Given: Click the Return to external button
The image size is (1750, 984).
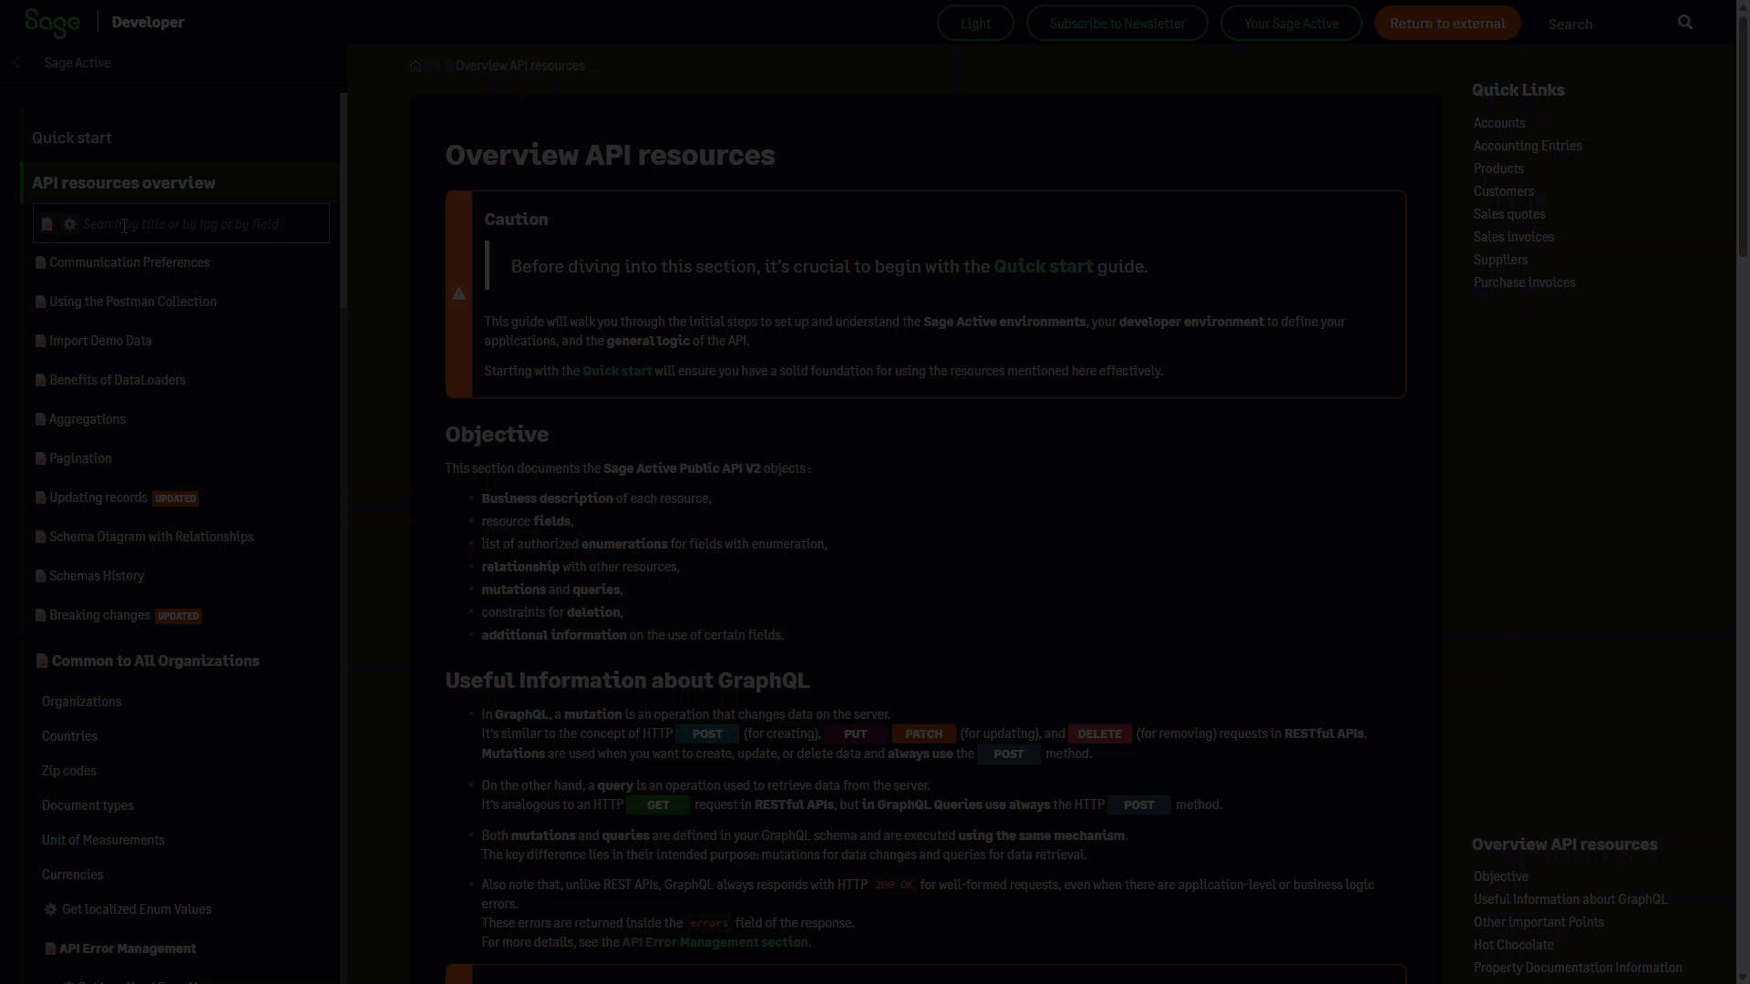Looking at the screenshot, I should (x=1446, y=24).
